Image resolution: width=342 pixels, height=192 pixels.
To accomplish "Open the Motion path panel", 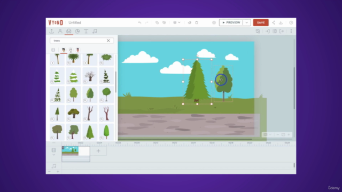I will [x=275, y=31].
